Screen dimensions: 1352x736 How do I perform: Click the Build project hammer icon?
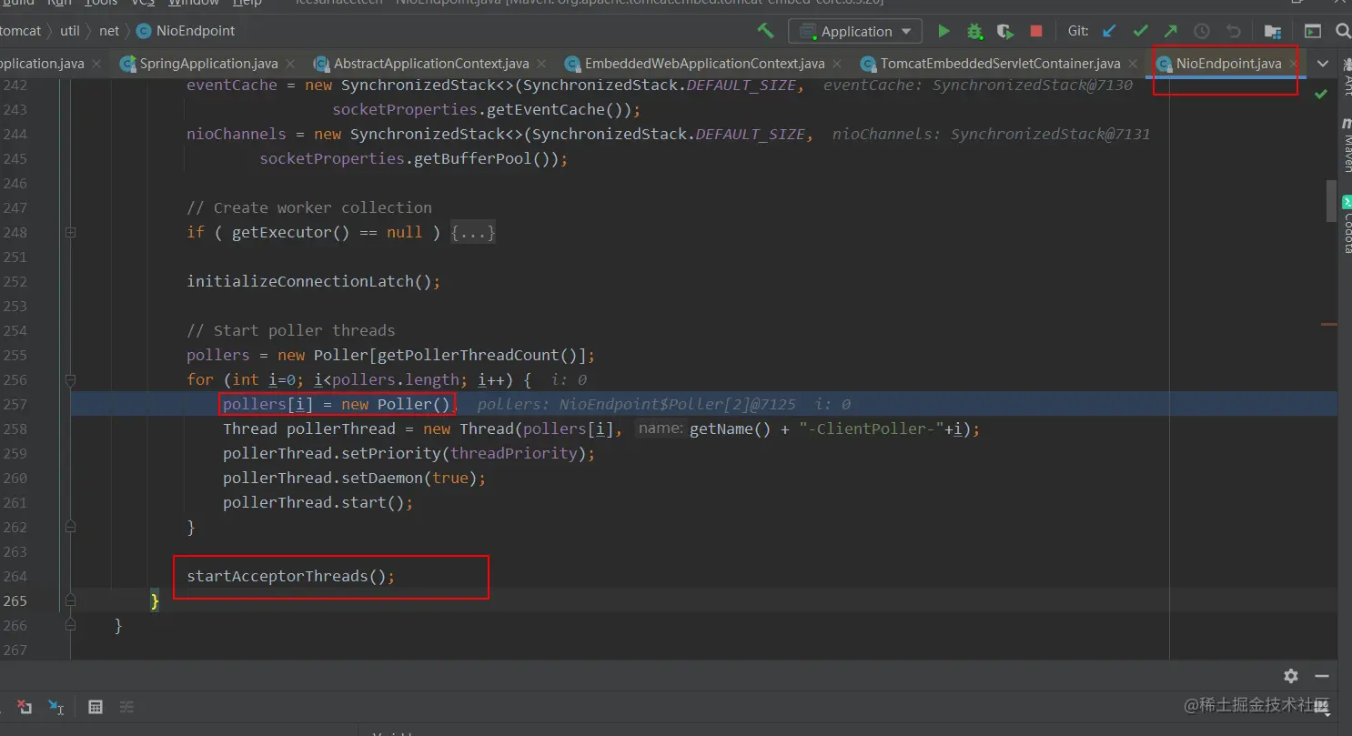click(x=765, y=31)
